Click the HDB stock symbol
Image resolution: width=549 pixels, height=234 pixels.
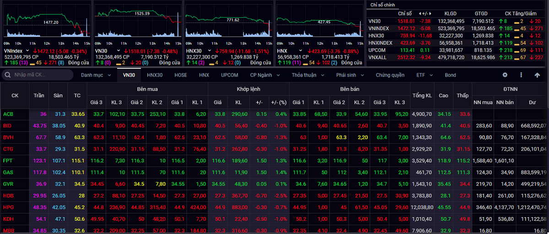coord(8,196)
